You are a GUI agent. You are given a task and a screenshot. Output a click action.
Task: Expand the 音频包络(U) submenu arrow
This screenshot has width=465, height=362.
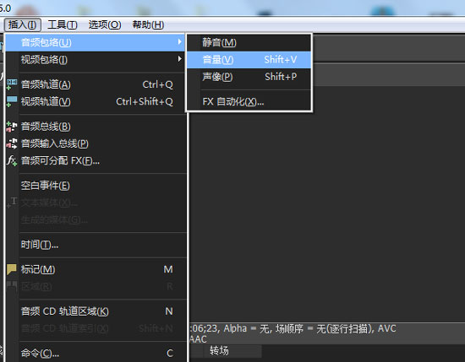click(x=179, y=42)
